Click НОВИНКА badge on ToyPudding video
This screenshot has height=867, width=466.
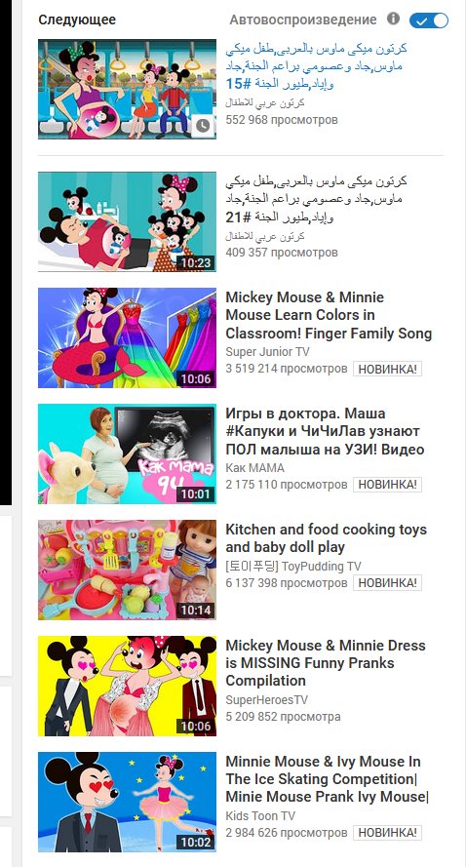(387, 583)
